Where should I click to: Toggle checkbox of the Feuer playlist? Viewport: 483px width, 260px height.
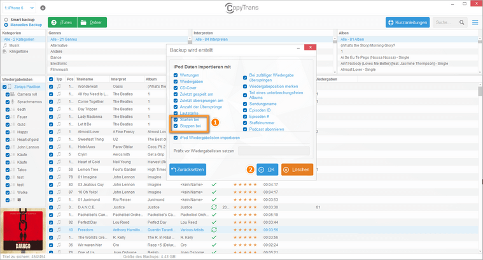click(x=8, y=117)
